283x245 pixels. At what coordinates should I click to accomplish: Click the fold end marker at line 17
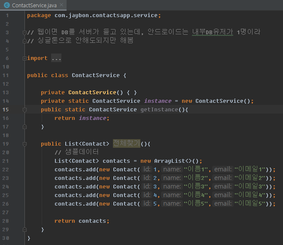pos(25,127)
